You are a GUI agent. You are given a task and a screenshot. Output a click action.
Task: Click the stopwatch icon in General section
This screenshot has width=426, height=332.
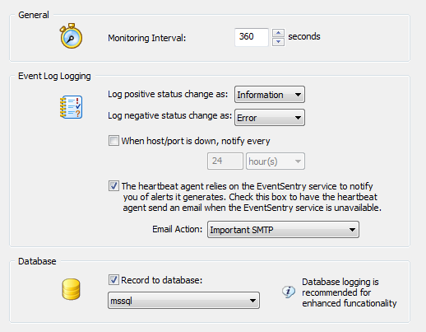pos(71,36)
